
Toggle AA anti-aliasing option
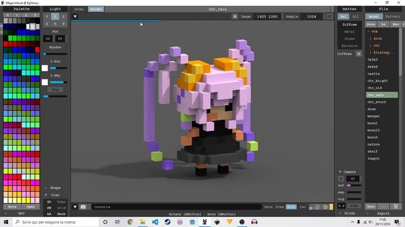(49, 214)
